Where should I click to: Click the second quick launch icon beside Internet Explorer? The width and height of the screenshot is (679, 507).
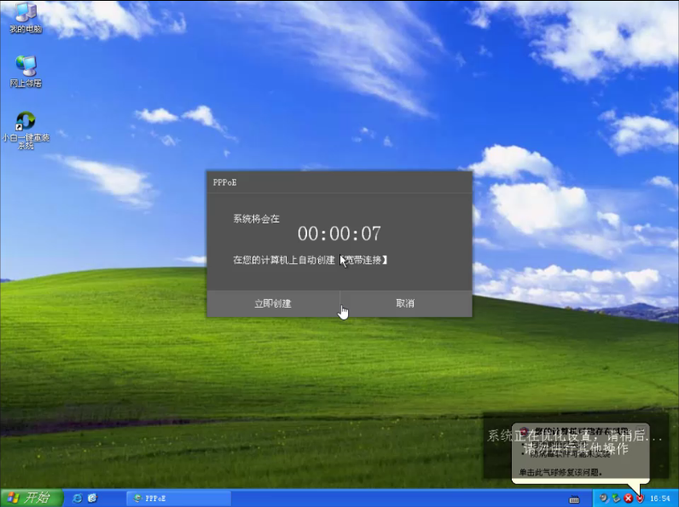click(x=92, y=498)
